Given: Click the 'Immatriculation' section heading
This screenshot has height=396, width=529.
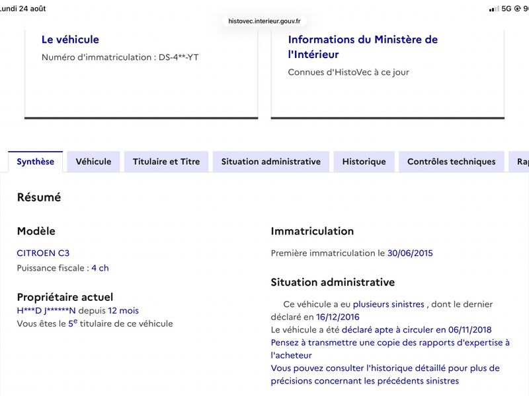Looking at the screenshot, I should (x=312, y=232).
